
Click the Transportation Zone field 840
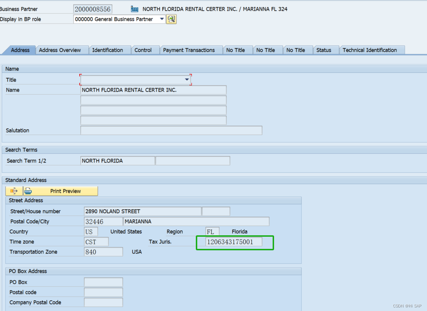(x=103, y=252)
